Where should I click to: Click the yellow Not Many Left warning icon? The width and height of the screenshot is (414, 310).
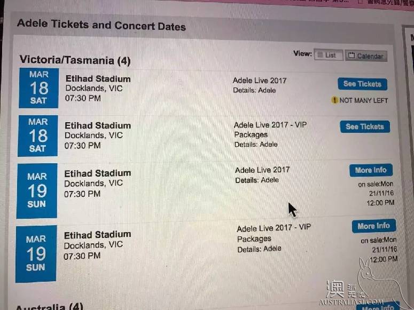pyautogui.click(x=334, y=100)
